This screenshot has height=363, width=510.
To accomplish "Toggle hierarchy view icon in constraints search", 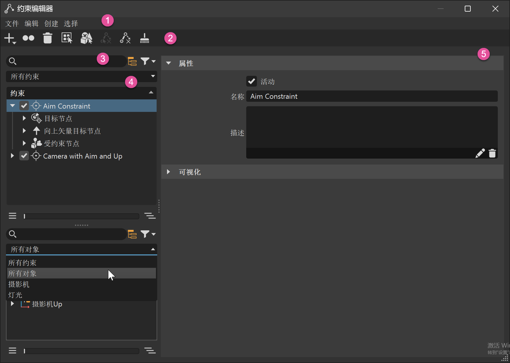I will [x=132, y=61].
